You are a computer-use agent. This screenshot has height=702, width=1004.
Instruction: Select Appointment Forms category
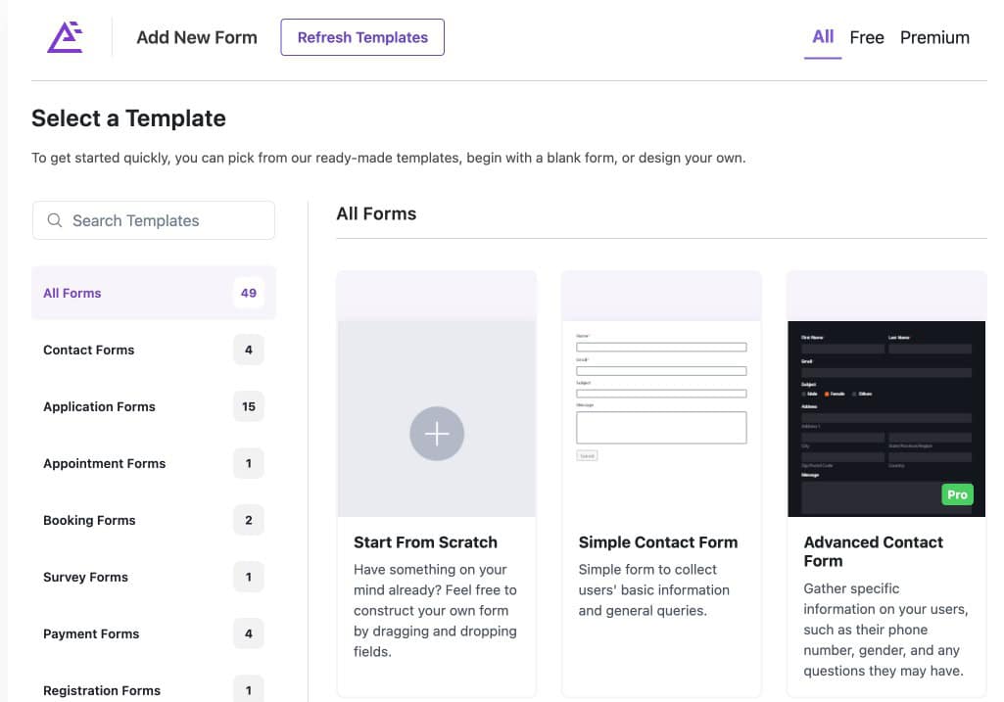coord(154,463)
